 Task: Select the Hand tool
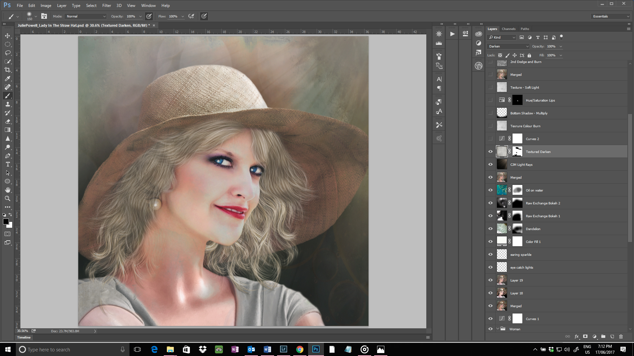click(x=7, y=190)
